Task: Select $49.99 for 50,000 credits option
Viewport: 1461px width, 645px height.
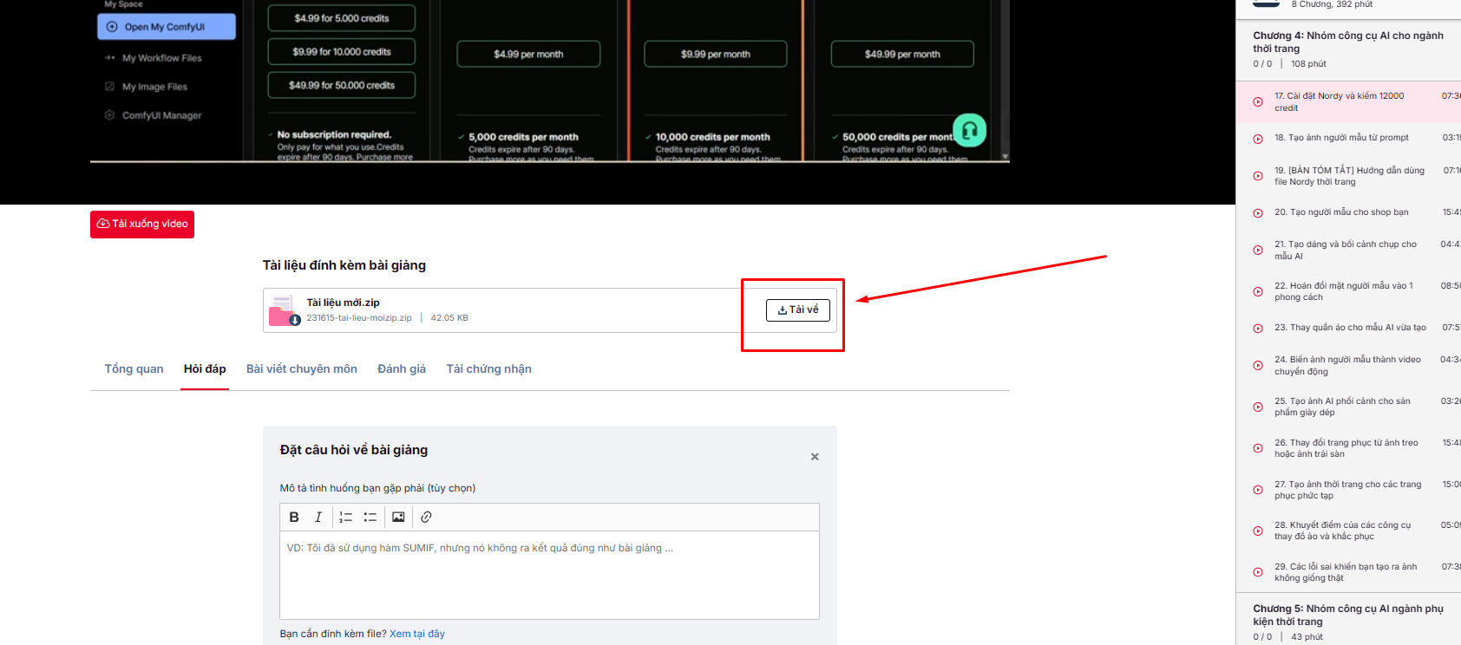Action: click(x=342, y=85)
